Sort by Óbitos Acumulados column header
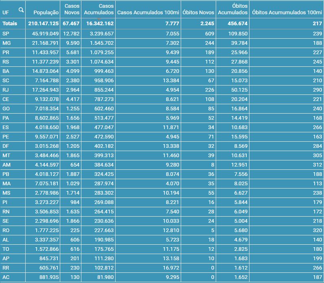The width and height of the screenshot is (324, 283). click(x=233, y=9)
